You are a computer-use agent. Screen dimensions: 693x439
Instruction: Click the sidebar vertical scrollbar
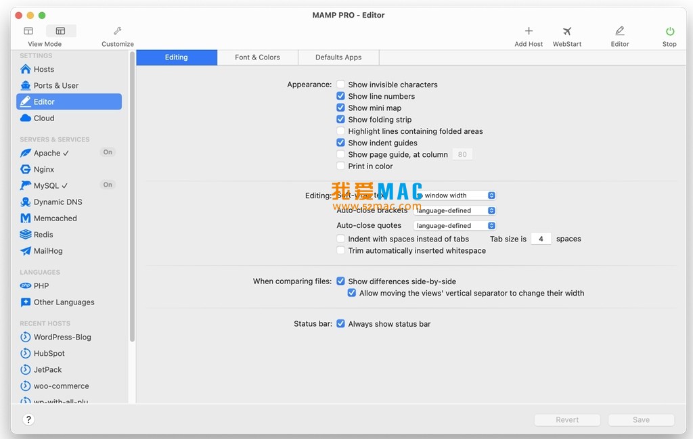click(x=132, y=197)
